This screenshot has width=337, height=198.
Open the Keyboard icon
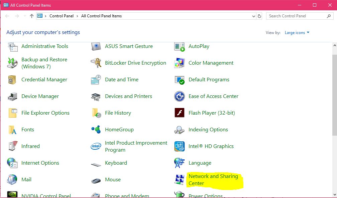(96, 165)
